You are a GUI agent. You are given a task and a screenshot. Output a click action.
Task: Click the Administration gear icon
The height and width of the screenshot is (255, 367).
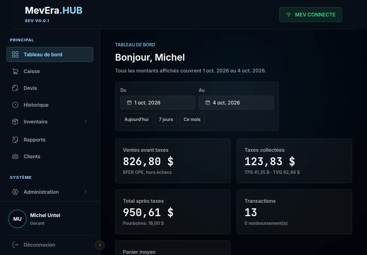point(15,192)
